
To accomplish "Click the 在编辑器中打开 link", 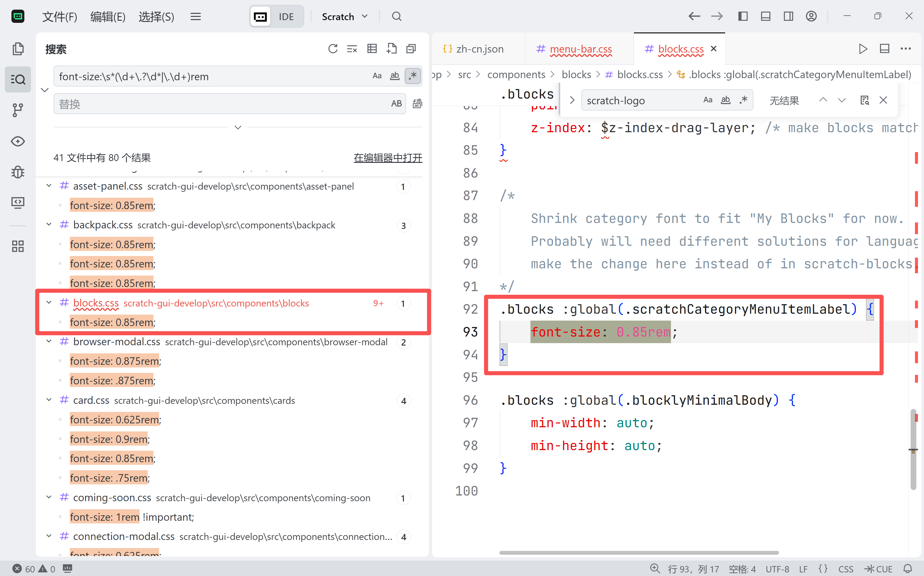I will (388, 158).
